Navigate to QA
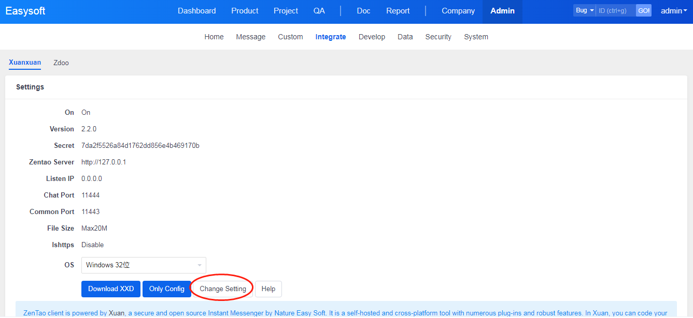The height and width of the screenshot is (318, 693). point(319,11)
